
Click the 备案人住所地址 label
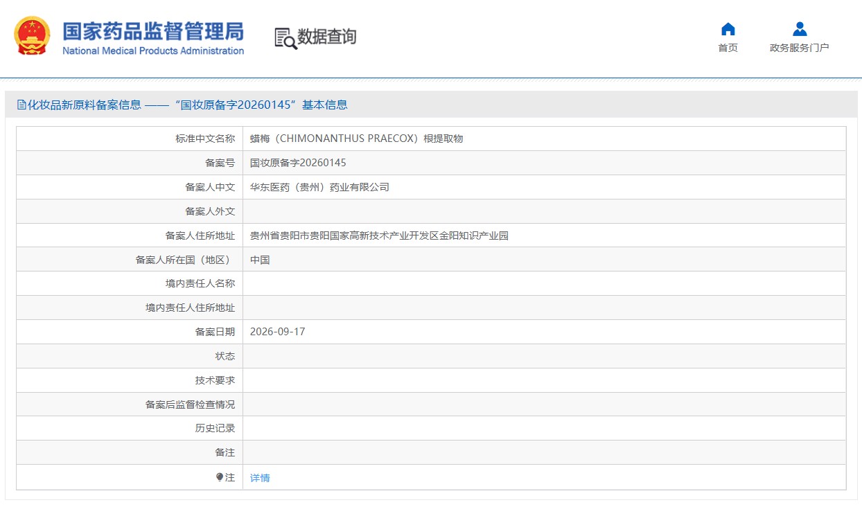(200, 235)
